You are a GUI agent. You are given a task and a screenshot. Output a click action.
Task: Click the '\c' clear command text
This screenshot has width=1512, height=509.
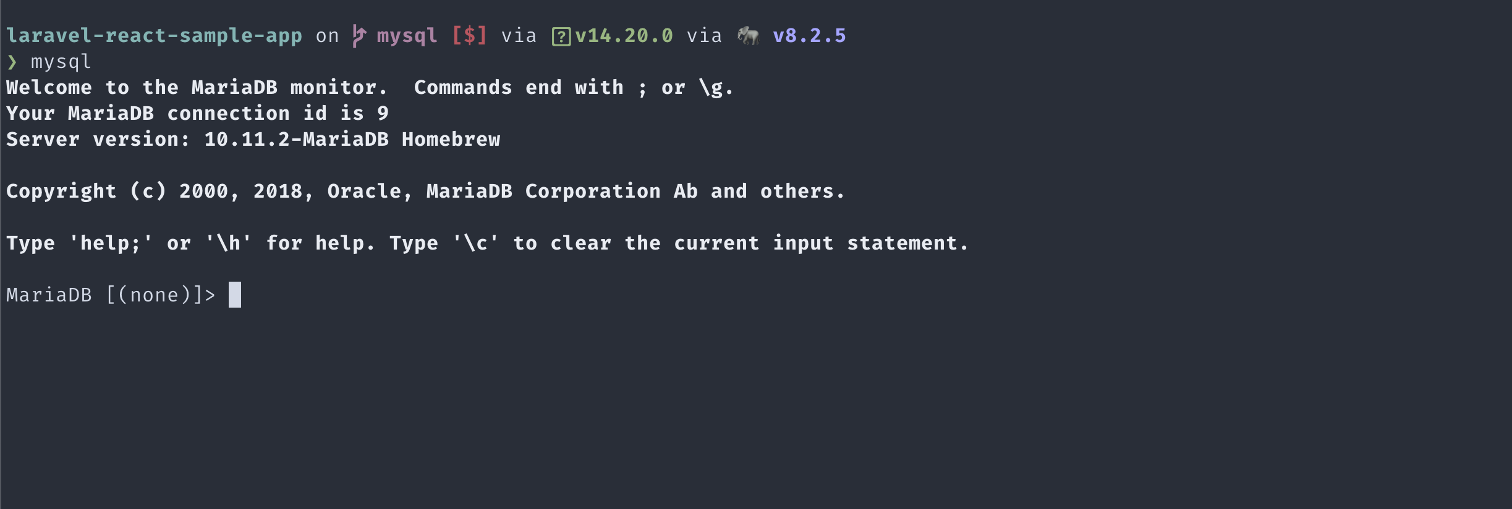point(475,243)
